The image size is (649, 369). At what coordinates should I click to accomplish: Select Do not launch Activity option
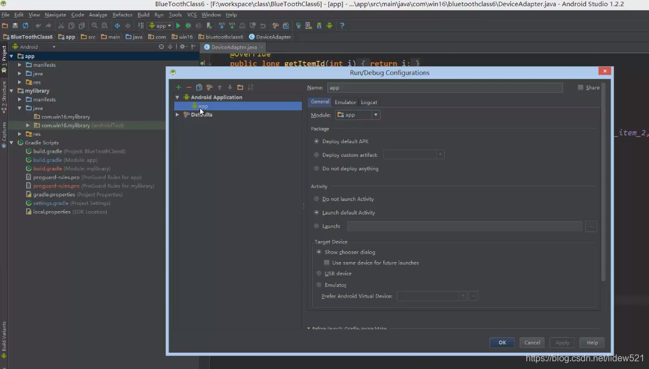pyautogui.click(x=317, y=199)
